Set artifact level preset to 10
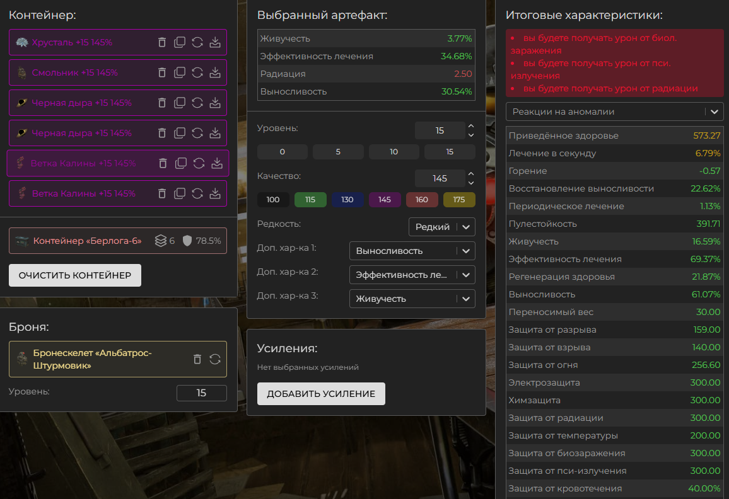The height and width of the screenshot is (499, 729). [394, 152]
